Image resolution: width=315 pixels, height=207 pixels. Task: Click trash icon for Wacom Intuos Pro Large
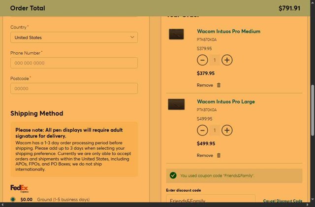coord(219,155)
